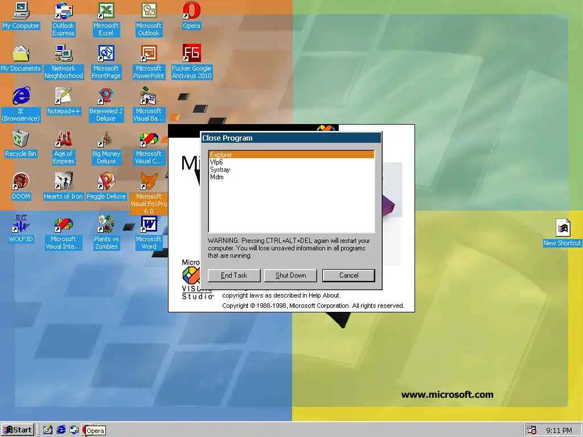Select Vfp6 in the task list

(x=291, y=162)
